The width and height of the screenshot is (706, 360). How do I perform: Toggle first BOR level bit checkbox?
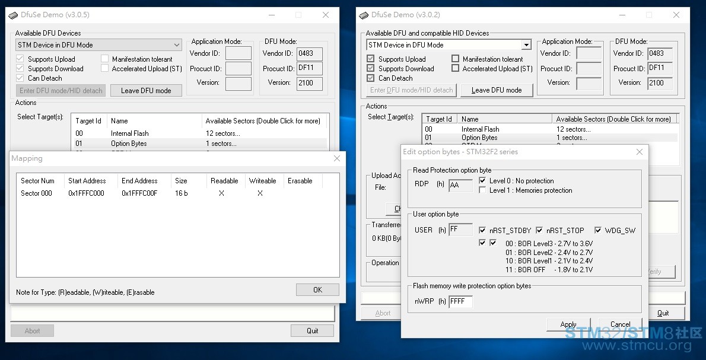(482, 243)
